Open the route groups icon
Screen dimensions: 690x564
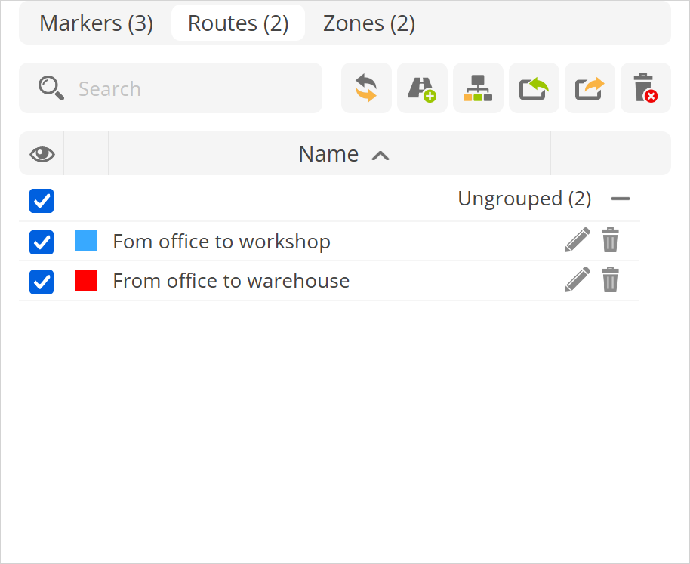tap(478, 88)
